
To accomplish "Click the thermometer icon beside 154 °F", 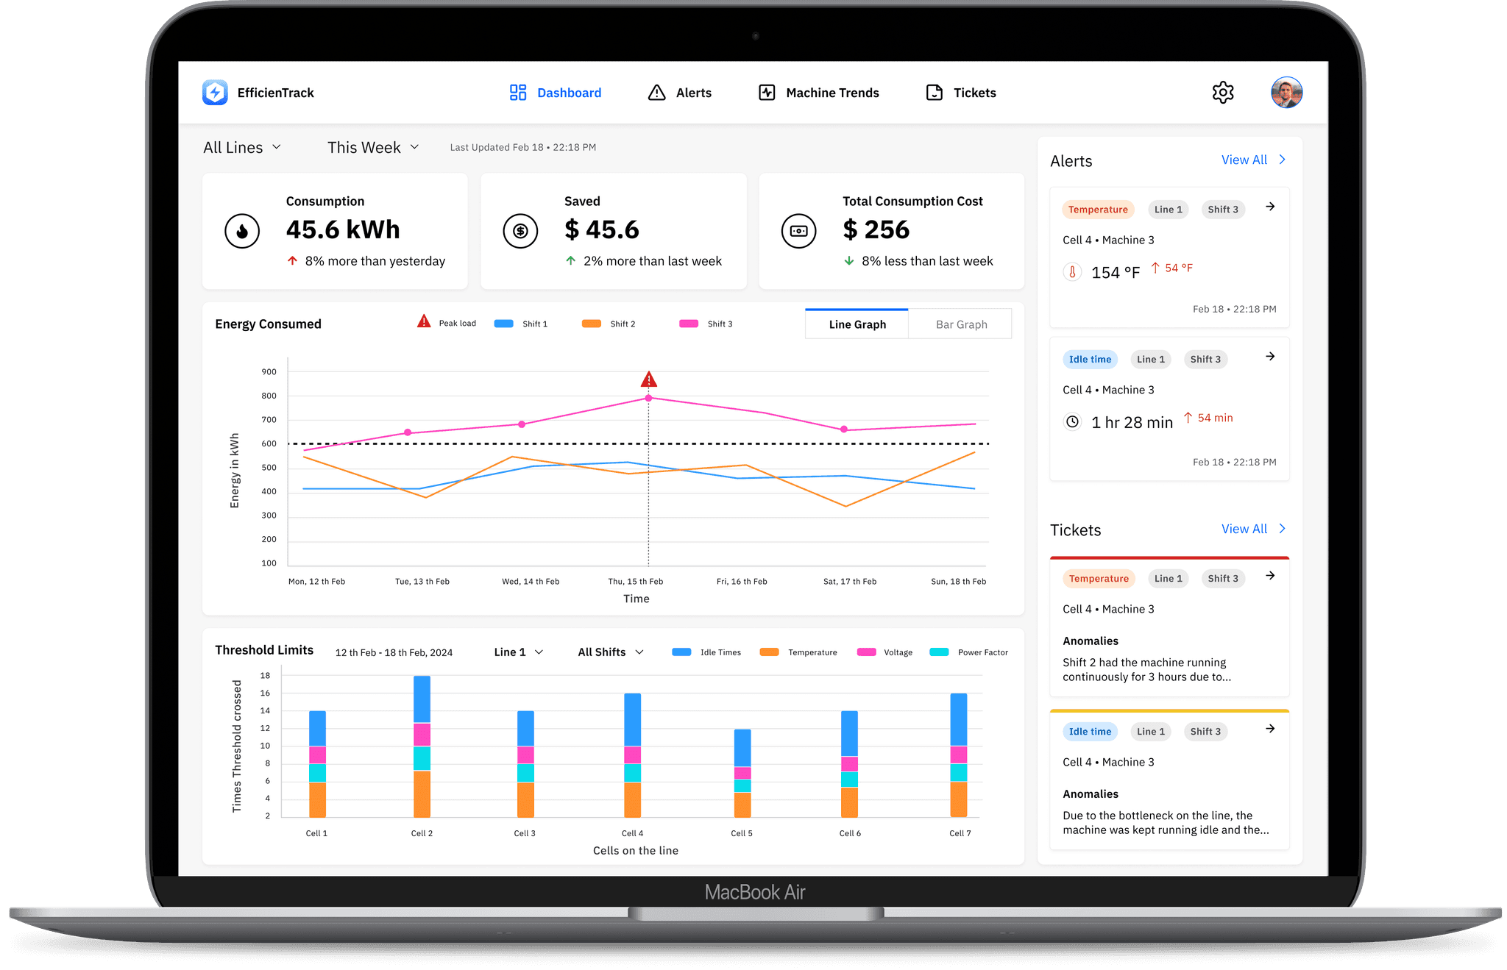I will (1072, 272).
